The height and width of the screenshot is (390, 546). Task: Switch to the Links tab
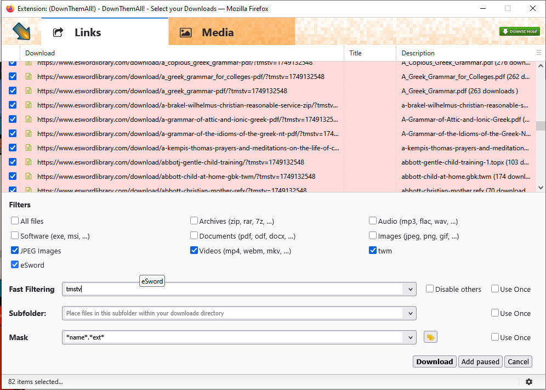coord(105,32)
